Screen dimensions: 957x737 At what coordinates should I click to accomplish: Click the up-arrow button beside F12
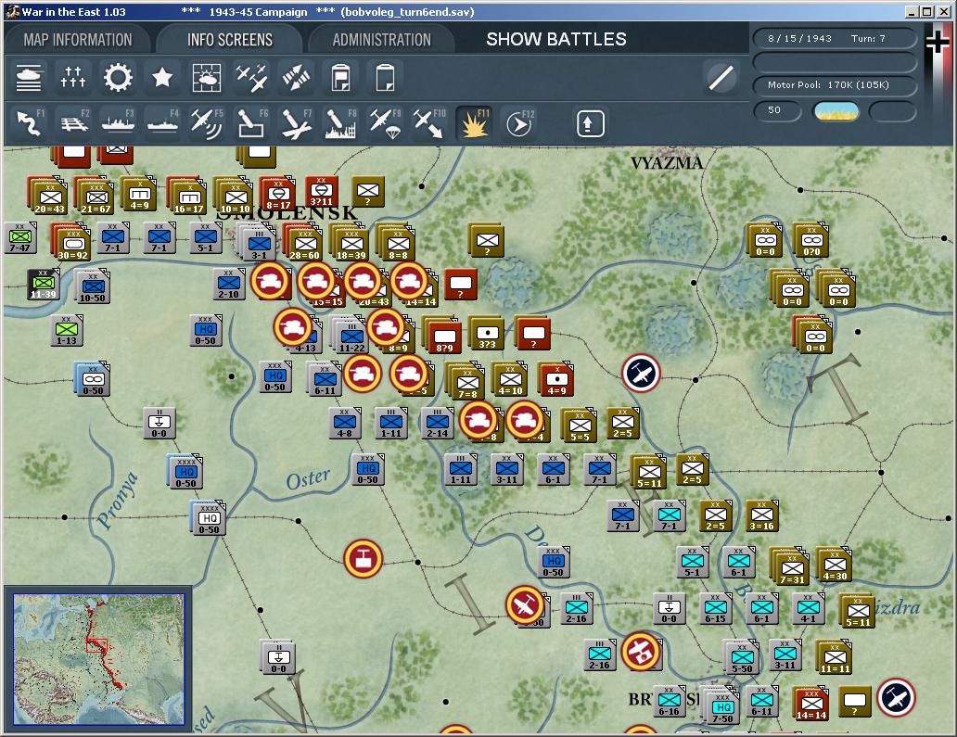[x=590, y=124]
